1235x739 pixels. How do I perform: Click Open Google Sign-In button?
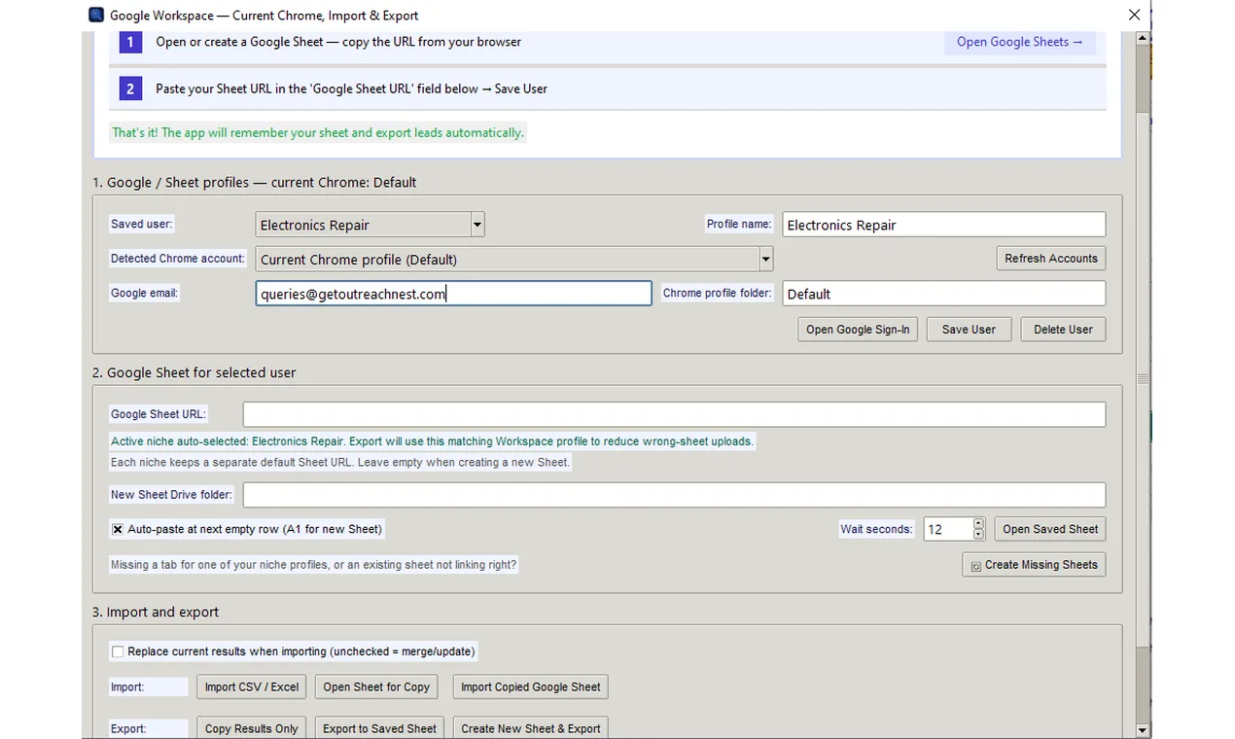(858, 330)
